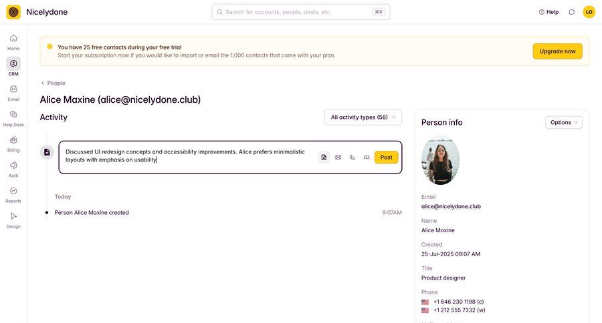This screenshot has width=602, height=323.
Task: Click the 9:07AM activity timestamp
Action: coord(391,213)
